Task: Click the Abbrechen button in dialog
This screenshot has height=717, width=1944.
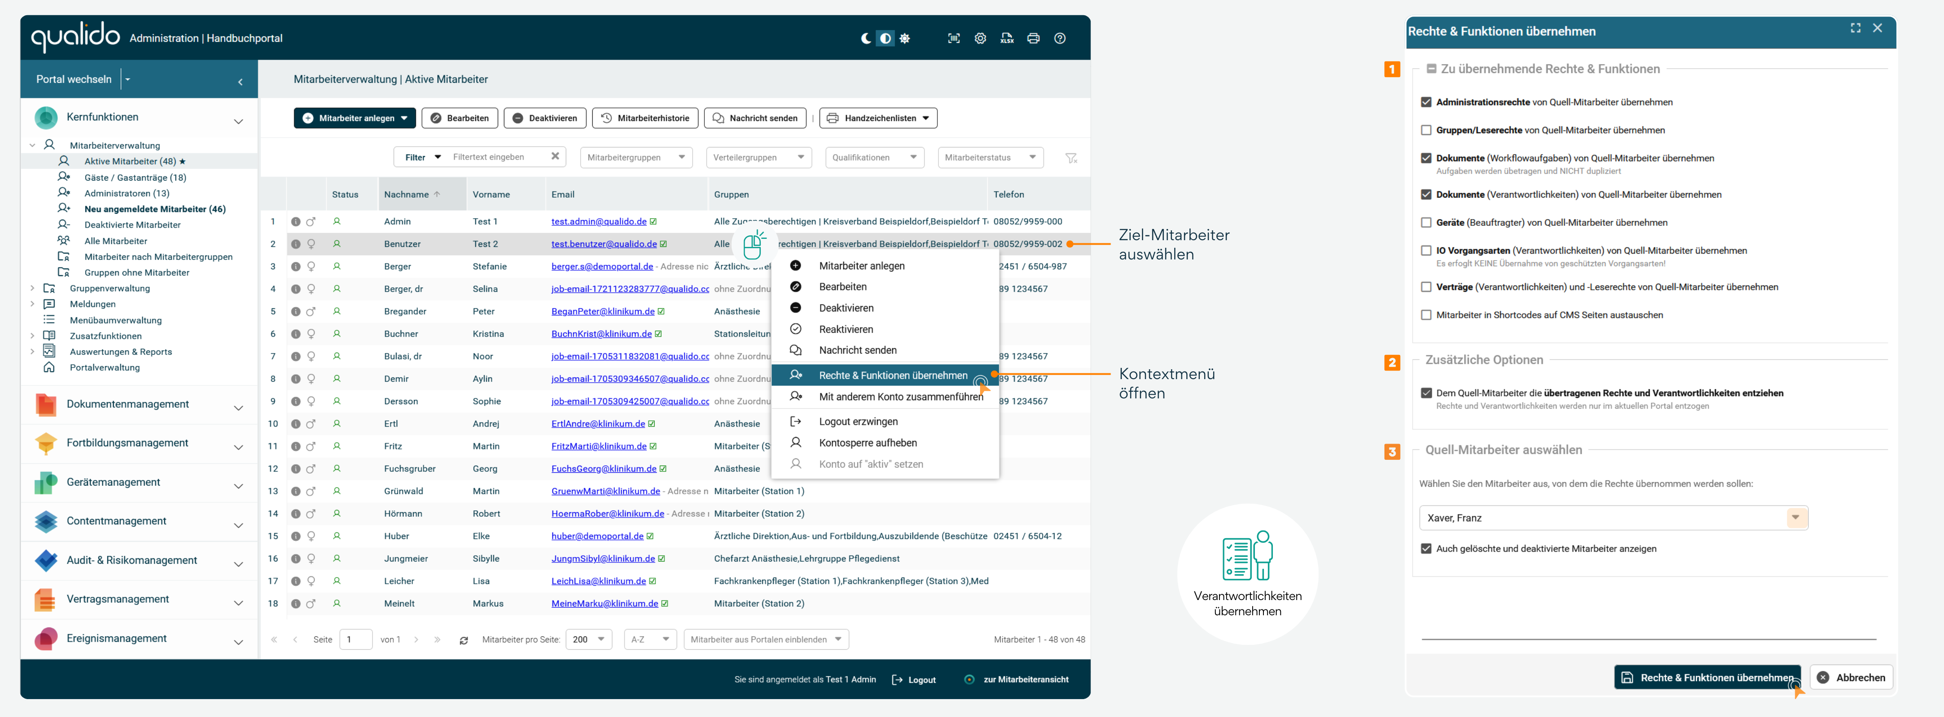Action: 1851,678
